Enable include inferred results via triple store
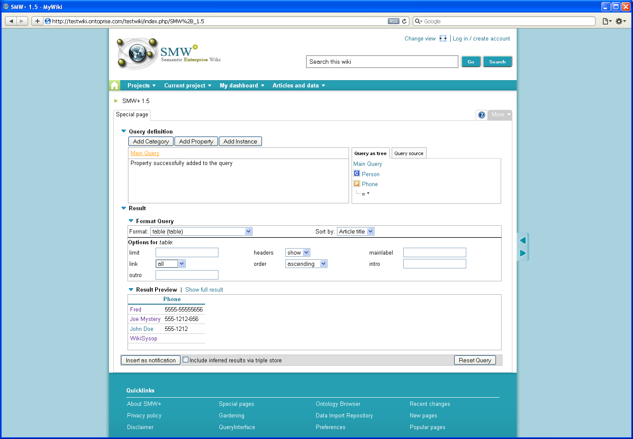 [x=186, y=360]
